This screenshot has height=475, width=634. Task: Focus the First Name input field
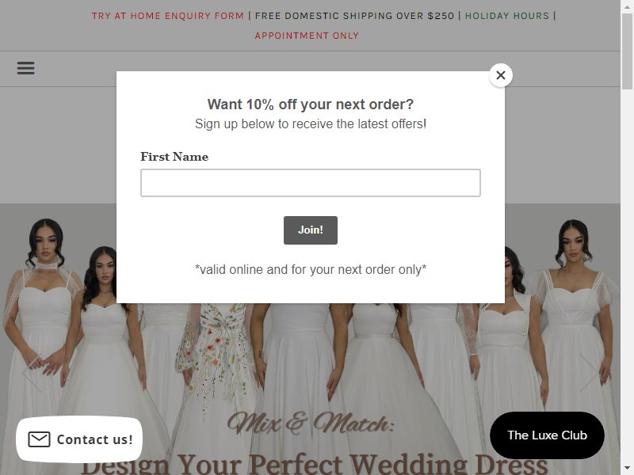click(311, 183)
